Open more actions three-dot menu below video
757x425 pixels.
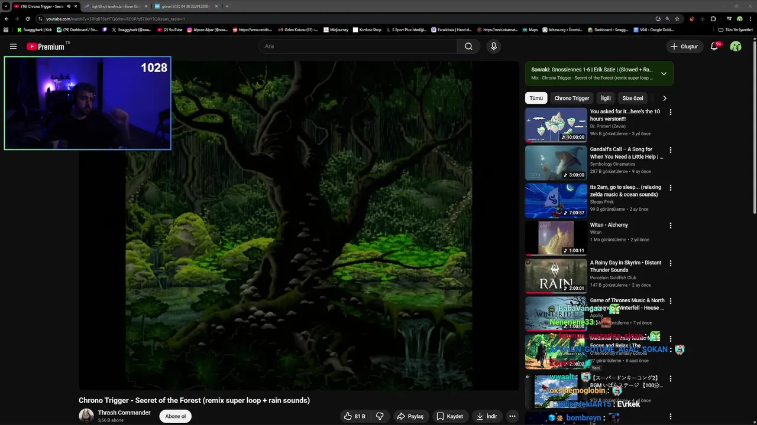click(x=512, y=416)
